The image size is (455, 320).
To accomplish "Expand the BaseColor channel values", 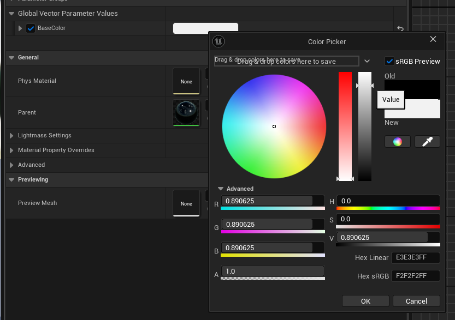I will click(x=20, y=28).
